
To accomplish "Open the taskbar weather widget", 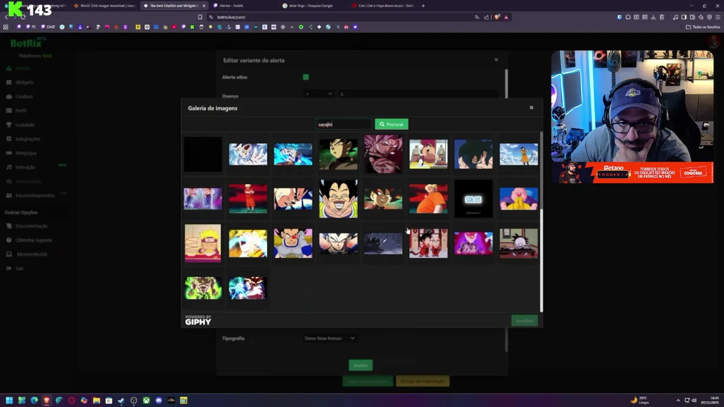I will click(640, 400).
